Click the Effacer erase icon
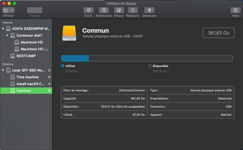Image resolution: width=243 pixels, height=150 pixels. [119, 10]
